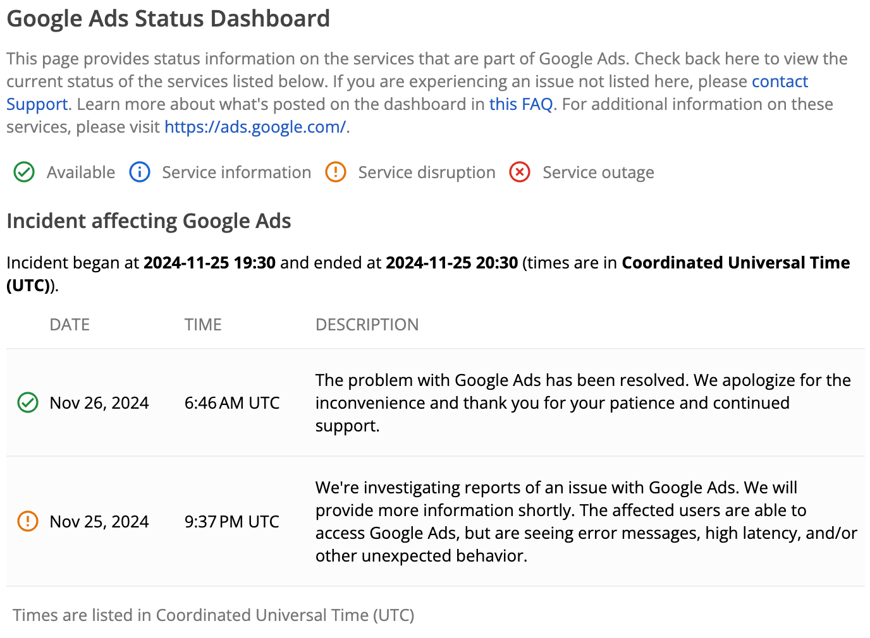Click the blue Service information icon

pos(139,172)
